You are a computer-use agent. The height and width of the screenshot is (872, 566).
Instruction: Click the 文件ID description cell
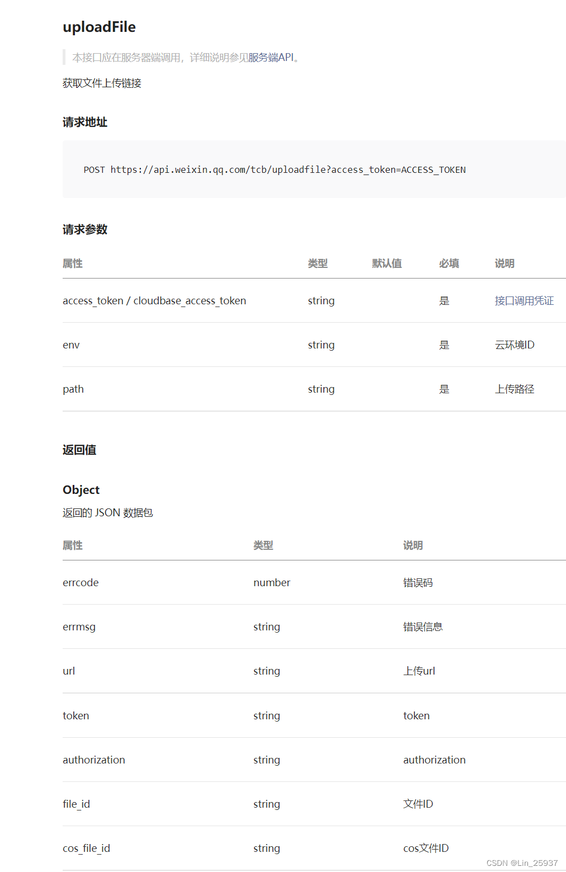[x=418, y=804]
